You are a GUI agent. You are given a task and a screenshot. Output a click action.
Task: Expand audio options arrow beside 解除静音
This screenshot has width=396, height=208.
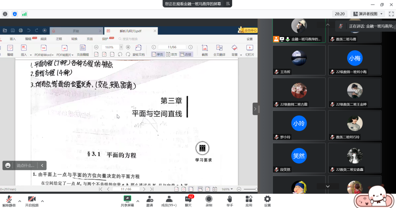[20, 201]
